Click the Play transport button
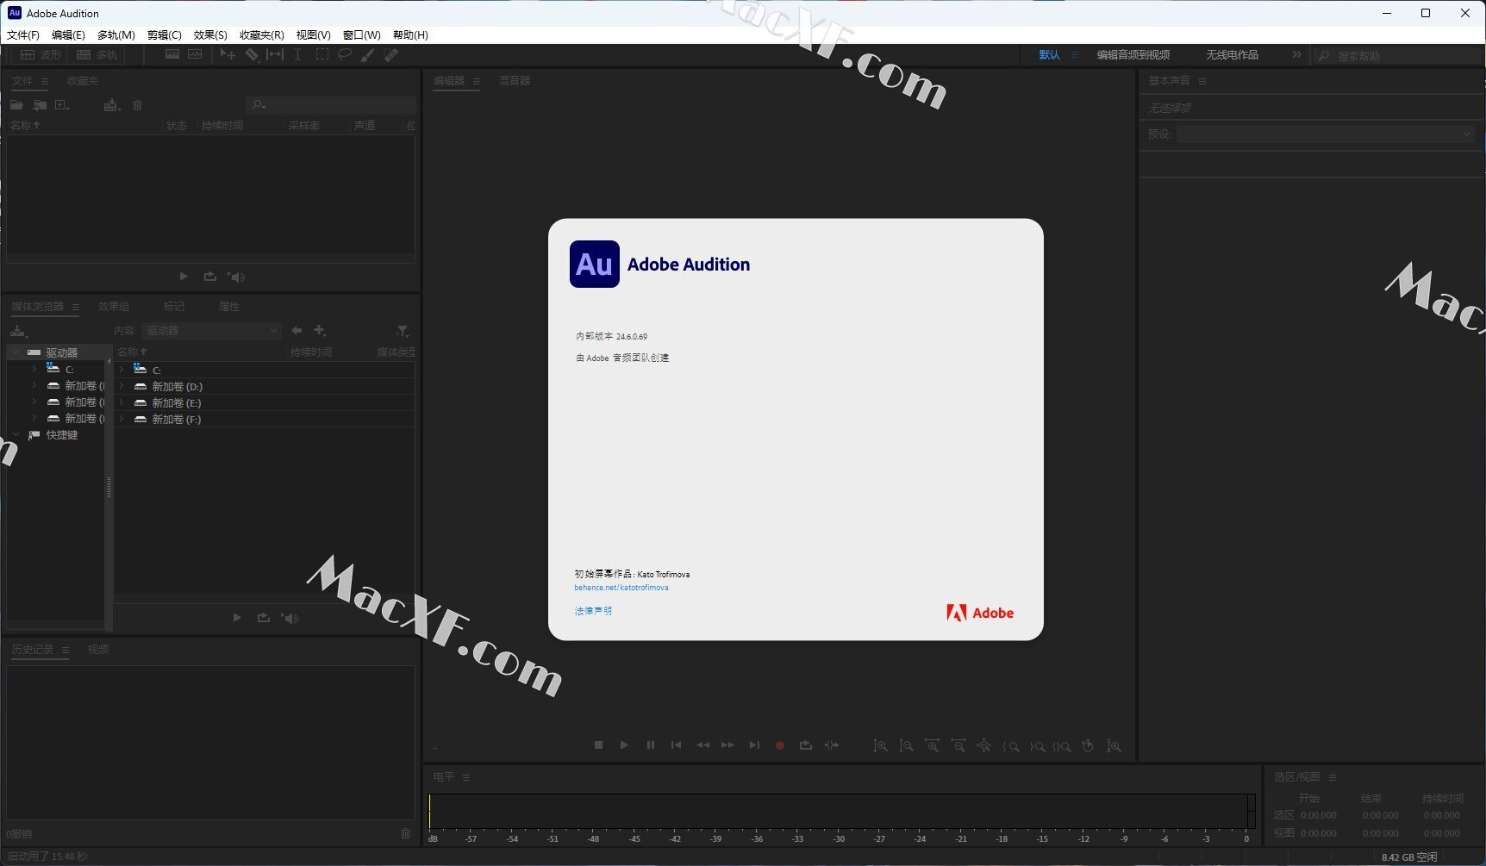The width and height of the screenshot is (1486, 866). 624,745
